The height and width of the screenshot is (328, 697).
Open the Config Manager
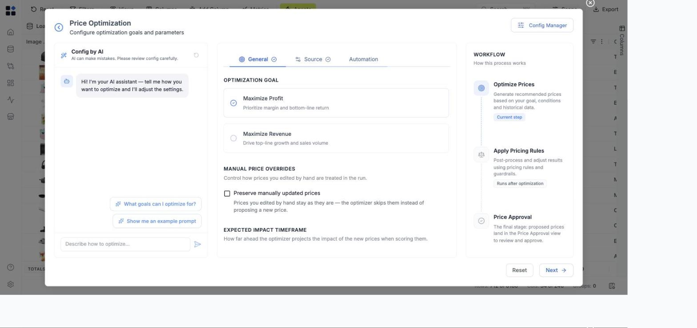[x=542, y=25]
